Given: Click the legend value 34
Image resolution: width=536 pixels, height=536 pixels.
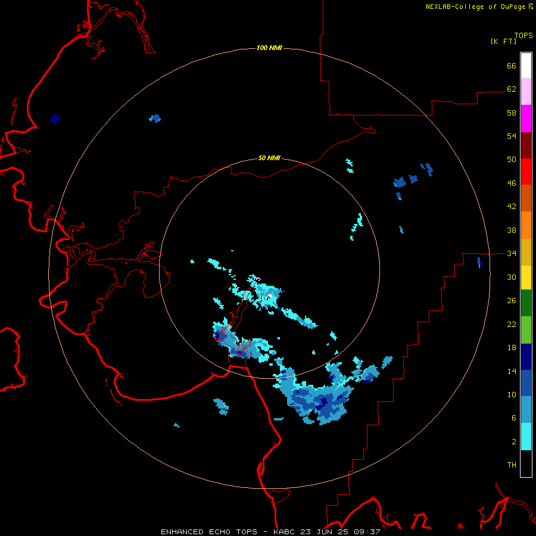Looking at the screenshot, I should point(512,254).
